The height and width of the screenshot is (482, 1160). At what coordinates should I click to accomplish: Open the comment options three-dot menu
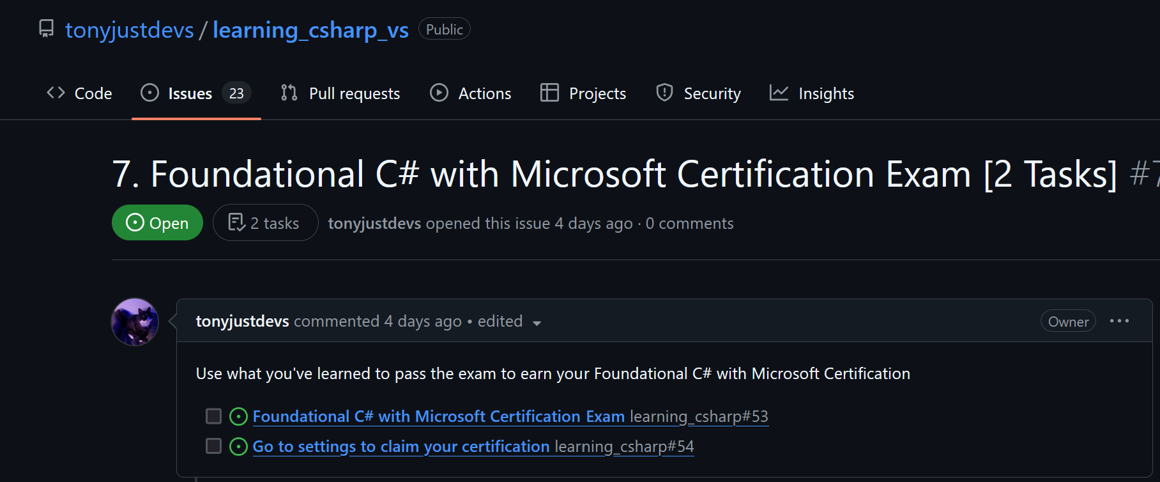(1119, 321)
